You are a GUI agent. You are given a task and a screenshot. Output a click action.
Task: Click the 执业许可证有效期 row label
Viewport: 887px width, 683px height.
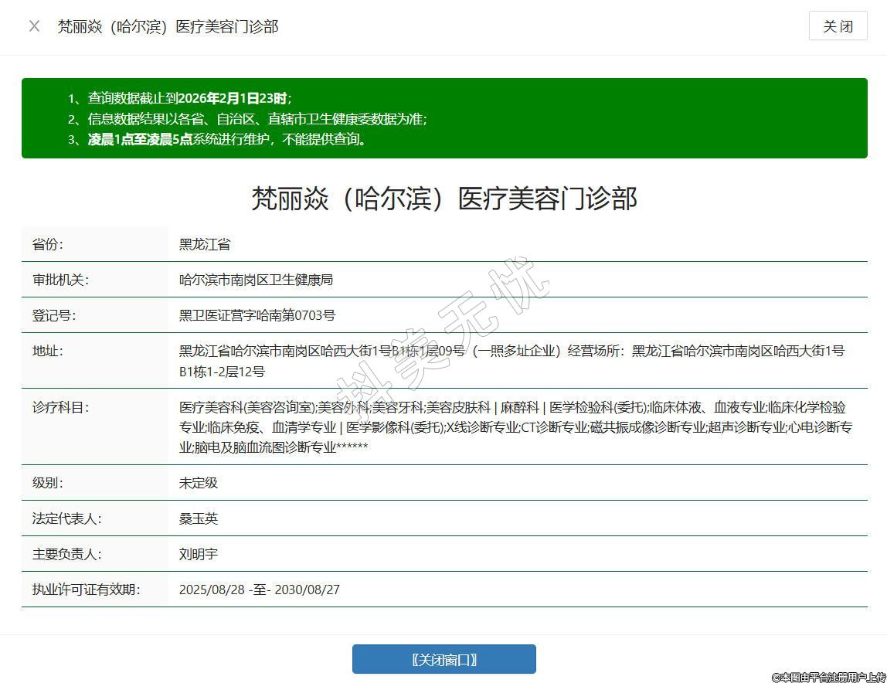click(86, 590)
